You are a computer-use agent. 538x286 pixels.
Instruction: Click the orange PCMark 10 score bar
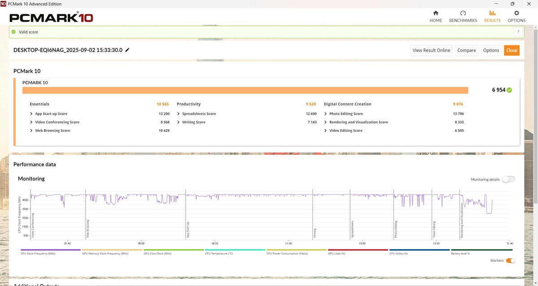coord(245,90)
